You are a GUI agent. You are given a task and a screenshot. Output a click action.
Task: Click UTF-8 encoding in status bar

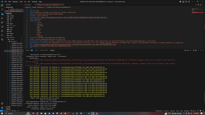click(x=178, y=111)
